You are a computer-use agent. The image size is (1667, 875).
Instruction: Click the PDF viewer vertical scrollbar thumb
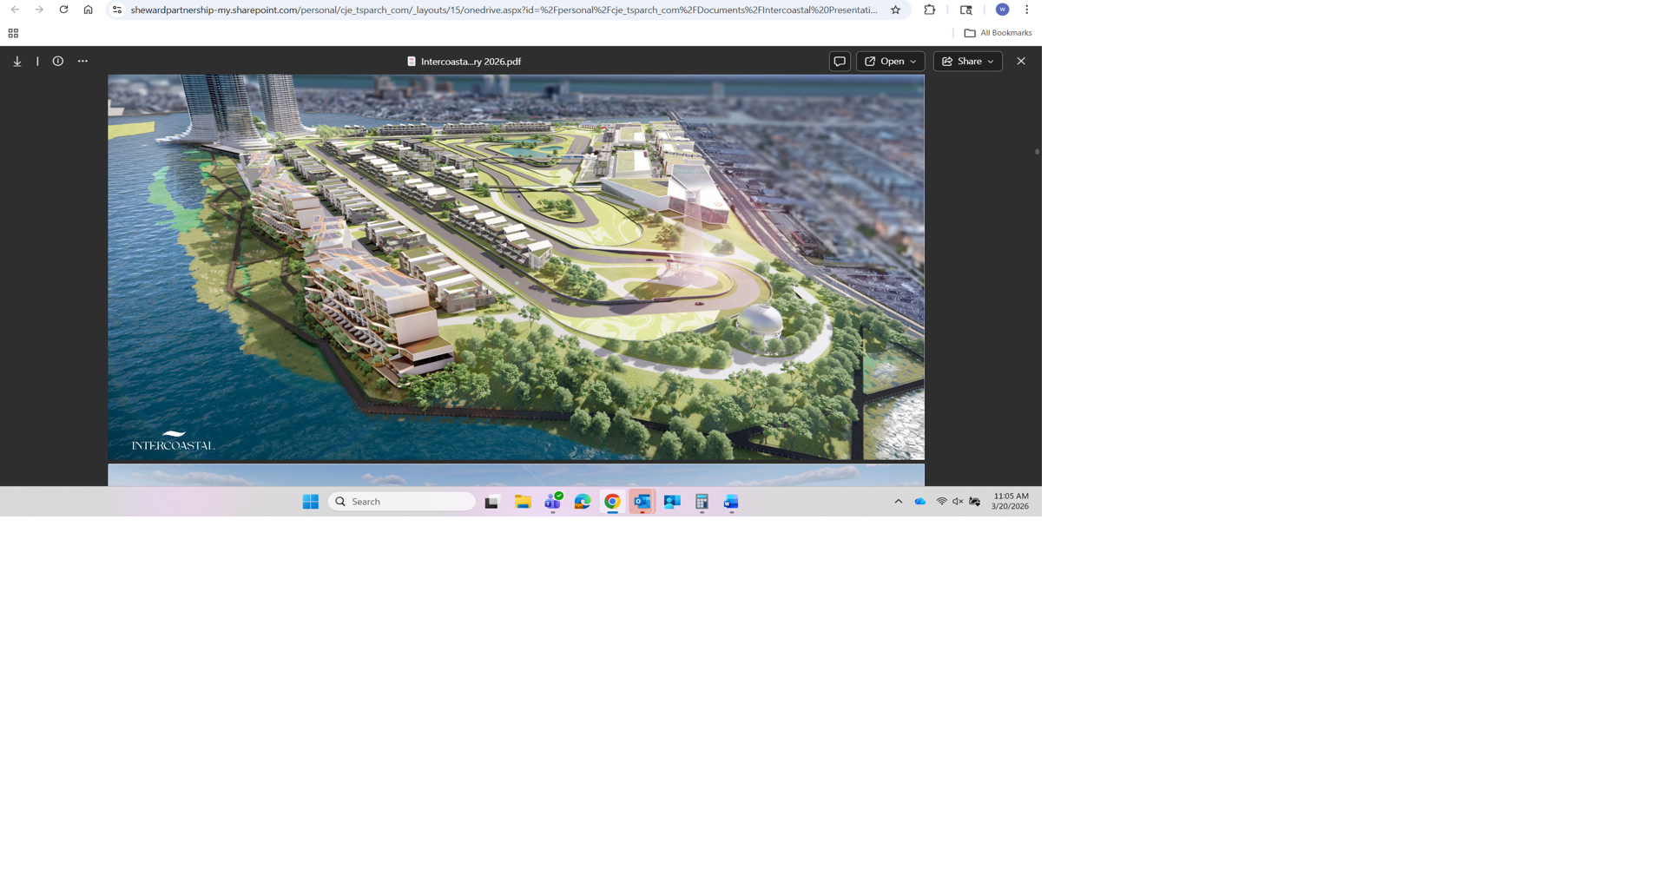click(1037, 152)
